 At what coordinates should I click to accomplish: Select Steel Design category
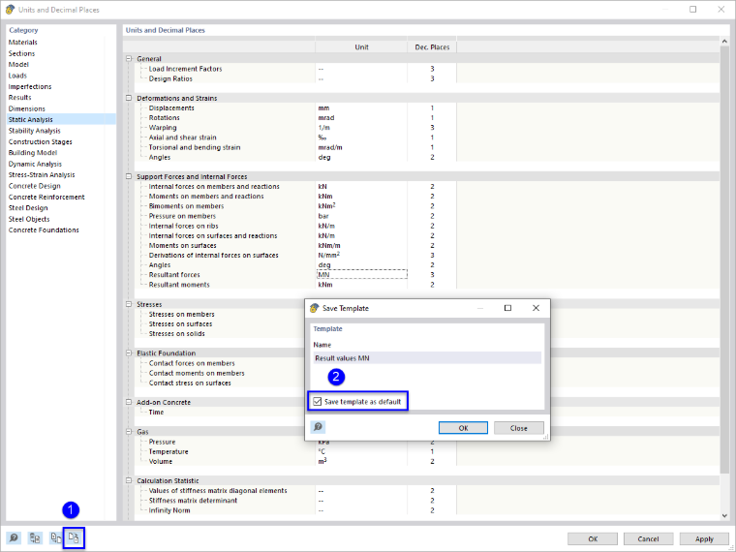pyautogui.click(x=28, y=208)
